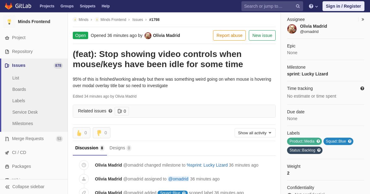Open the Snippets menu item
The height and width of the screenshot is (194, 370).
(x=88, y=6)
